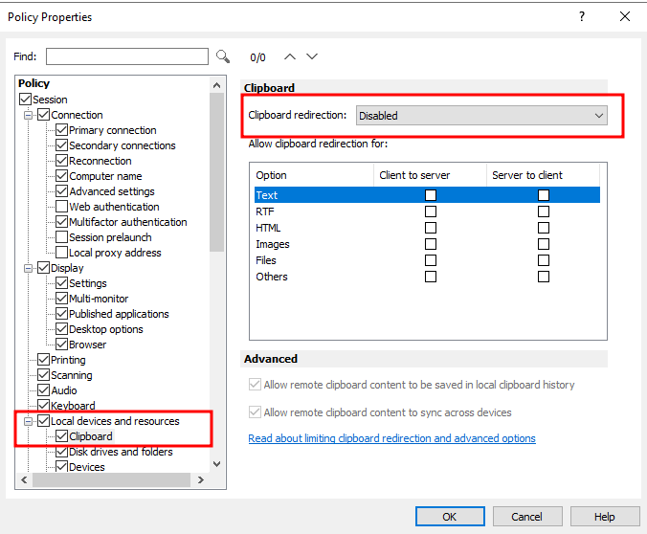
Task: Click the help question mark in title bar
Action: (x=582, y=16)
